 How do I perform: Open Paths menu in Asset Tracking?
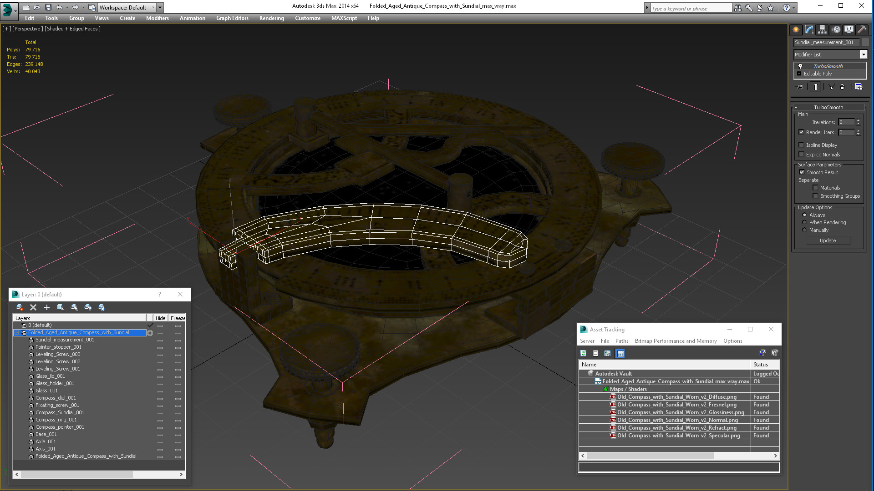point(622,341)
